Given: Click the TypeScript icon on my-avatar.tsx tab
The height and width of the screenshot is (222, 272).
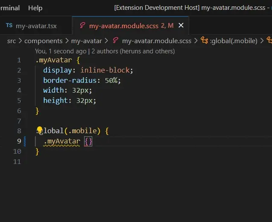Looking at the screenshot, I should 9,26.
